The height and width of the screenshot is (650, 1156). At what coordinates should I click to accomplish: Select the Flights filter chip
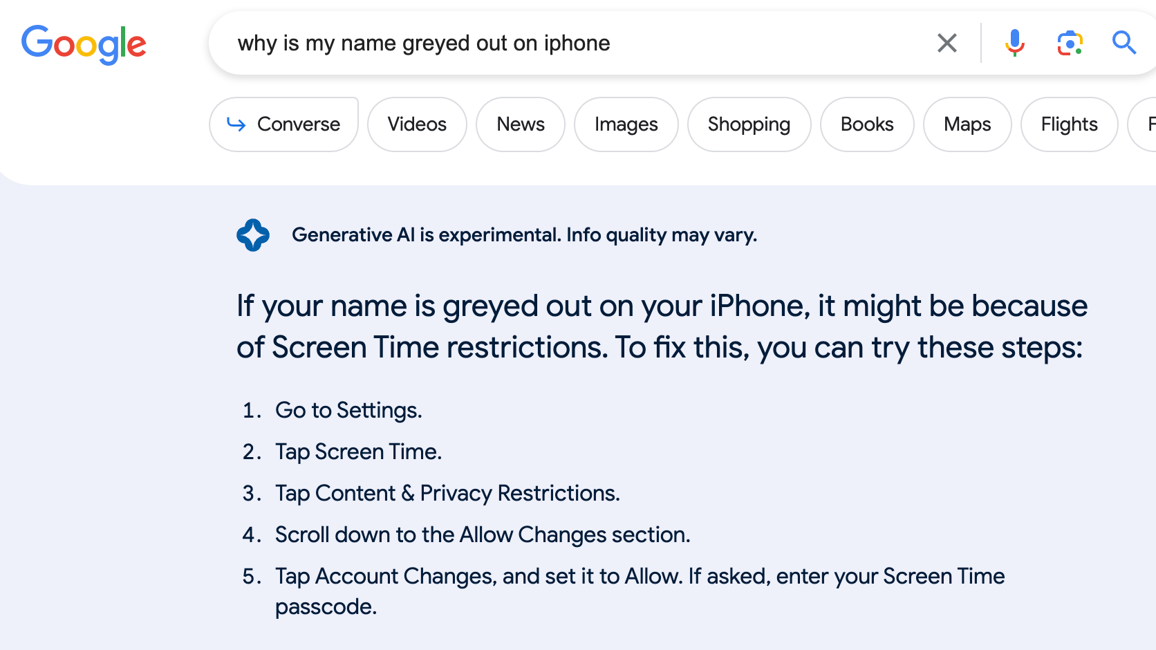(x=1070, y=124)
